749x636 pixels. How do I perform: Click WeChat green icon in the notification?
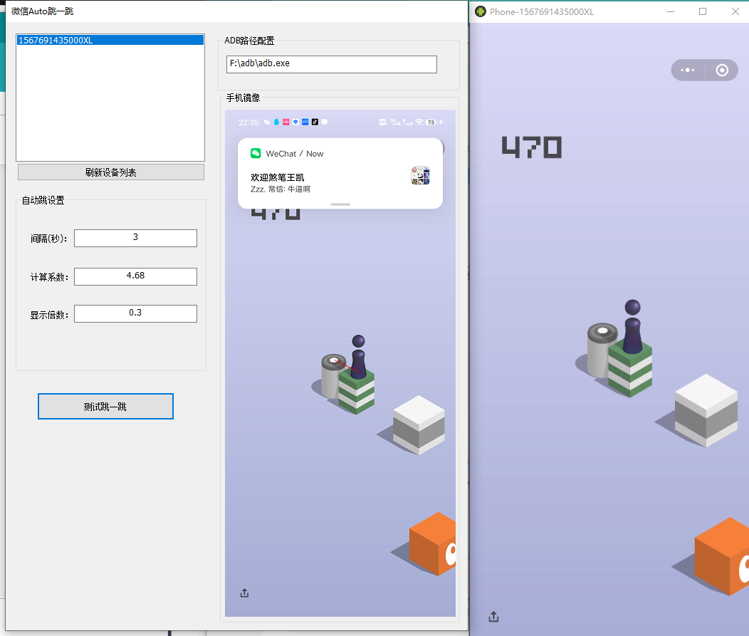tap(256, 153)
